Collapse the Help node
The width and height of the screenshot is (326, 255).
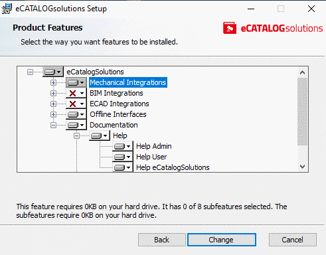pyautogui.click(x=76, y=135)
